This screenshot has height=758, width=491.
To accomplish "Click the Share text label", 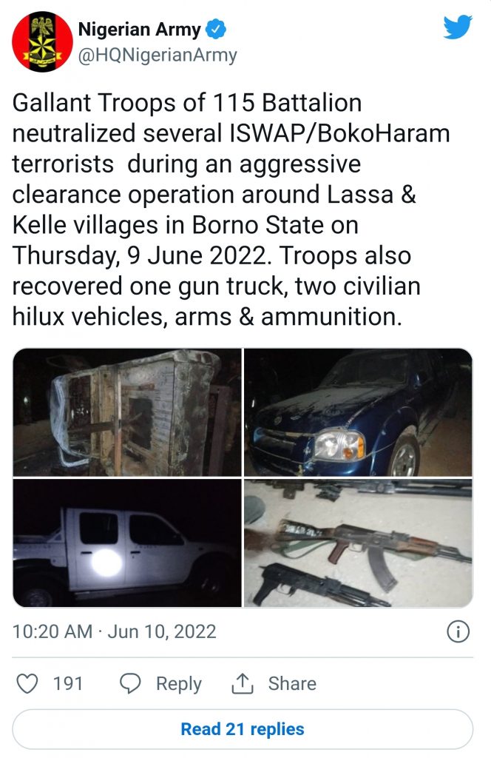I will [x=292, y=683].
